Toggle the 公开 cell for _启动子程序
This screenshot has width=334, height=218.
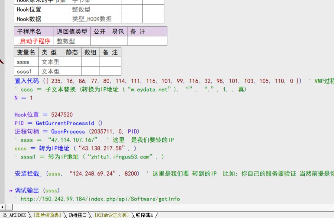pyautogui.click(x=100, y=41)
